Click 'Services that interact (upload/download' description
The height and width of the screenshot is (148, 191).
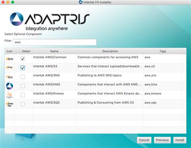110,66
